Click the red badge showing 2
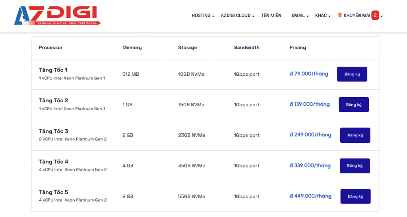Image resolution: width=407 pixels, height=217 pixels. 375,15
